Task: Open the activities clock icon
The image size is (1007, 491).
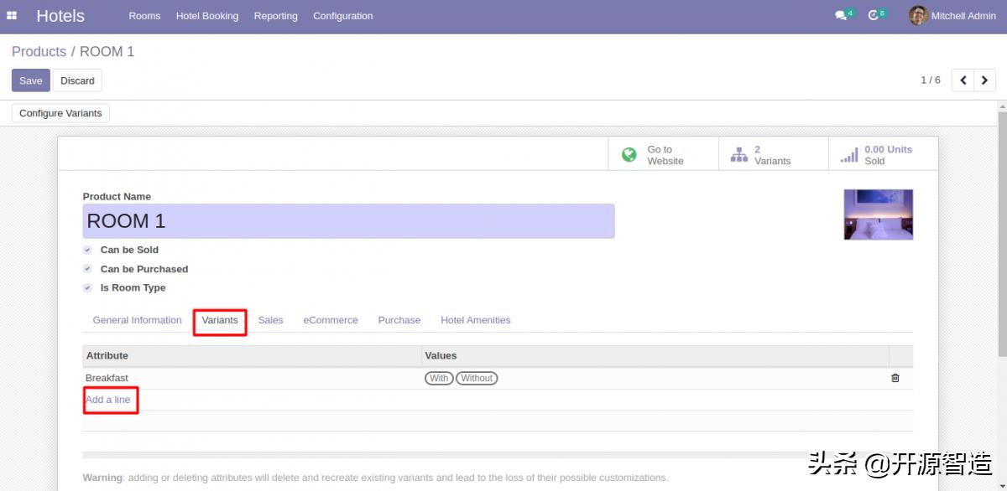Action: (874, 16)
